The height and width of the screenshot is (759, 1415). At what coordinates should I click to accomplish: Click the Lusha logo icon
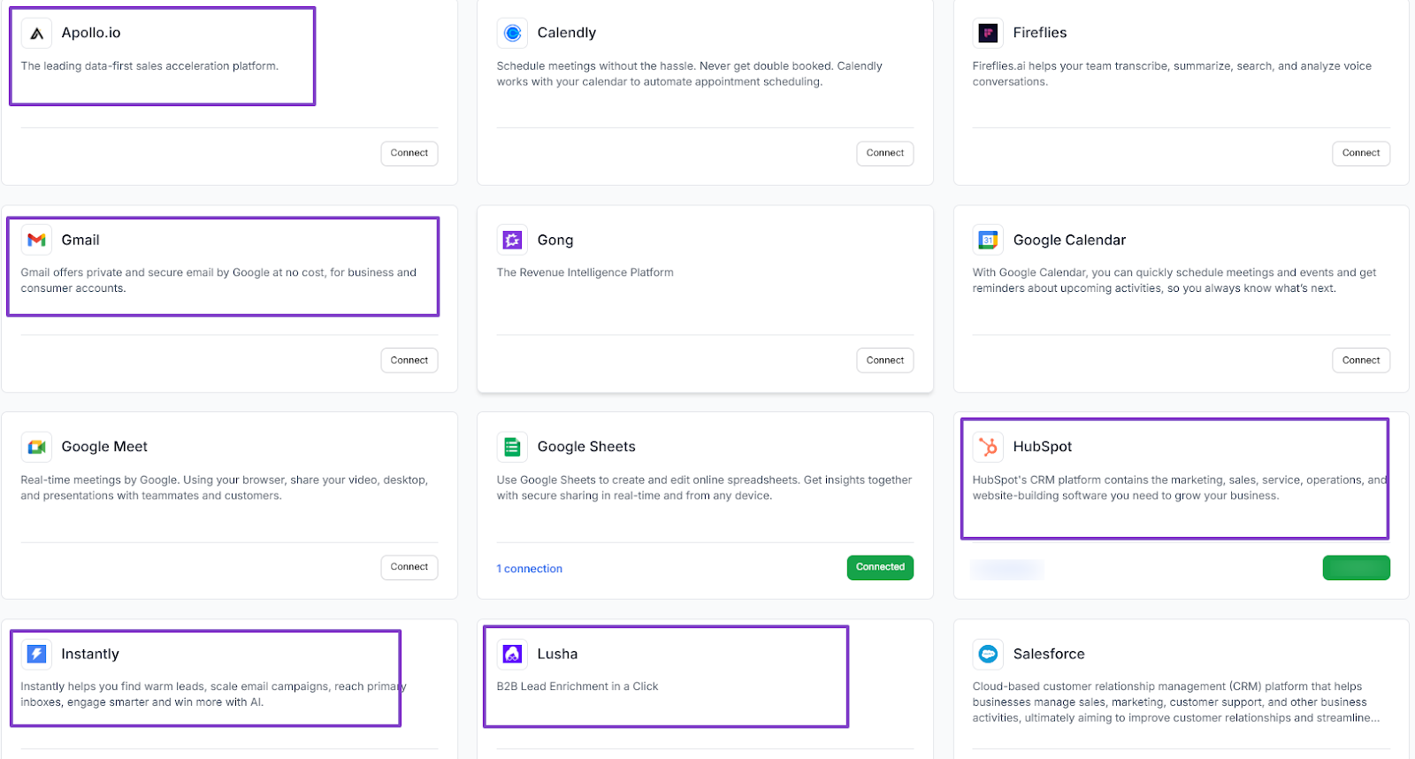512,654
